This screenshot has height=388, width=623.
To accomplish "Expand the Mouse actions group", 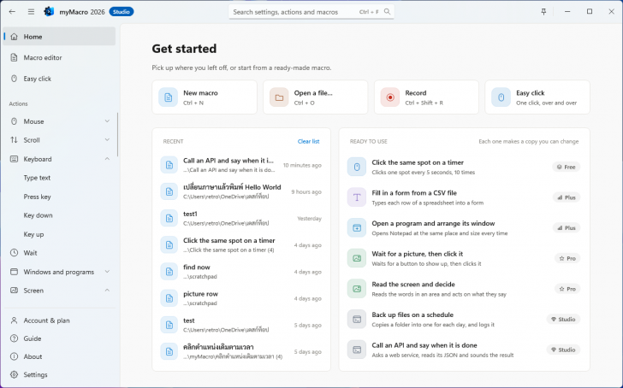I will (107, 121).
